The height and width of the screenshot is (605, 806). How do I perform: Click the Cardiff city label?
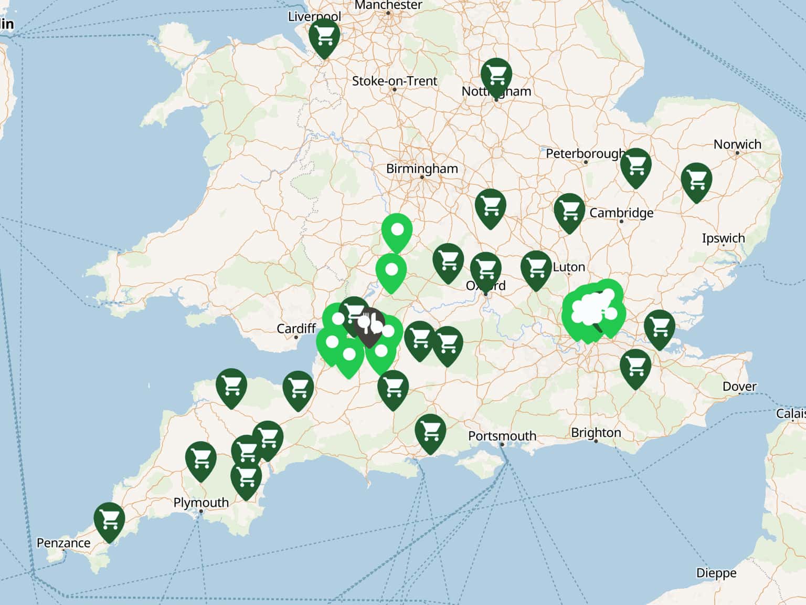296,328
